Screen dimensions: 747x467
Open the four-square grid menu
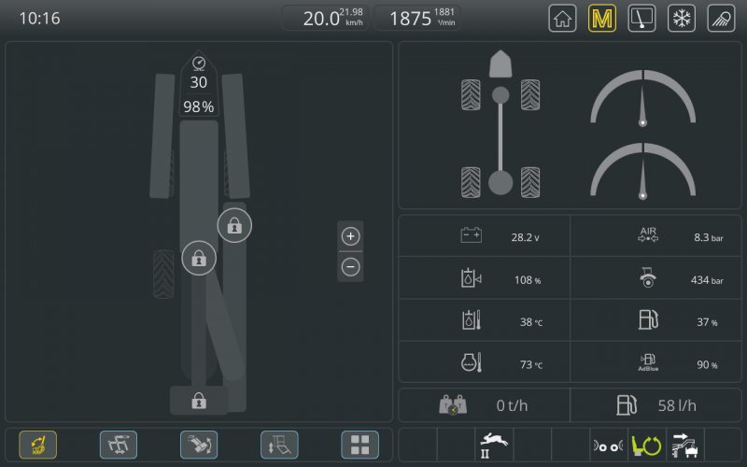point(360,445)
